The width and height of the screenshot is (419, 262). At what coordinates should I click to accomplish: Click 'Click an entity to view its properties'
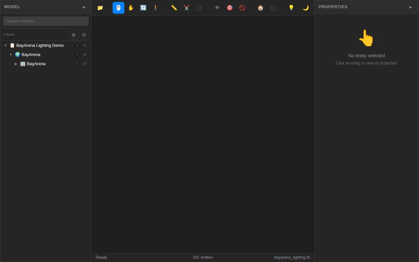click(367, 63)
